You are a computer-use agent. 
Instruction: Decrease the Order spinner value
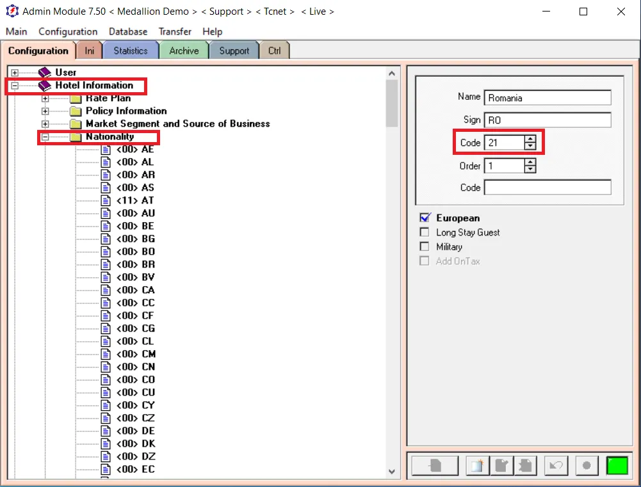tap(530, 169)
